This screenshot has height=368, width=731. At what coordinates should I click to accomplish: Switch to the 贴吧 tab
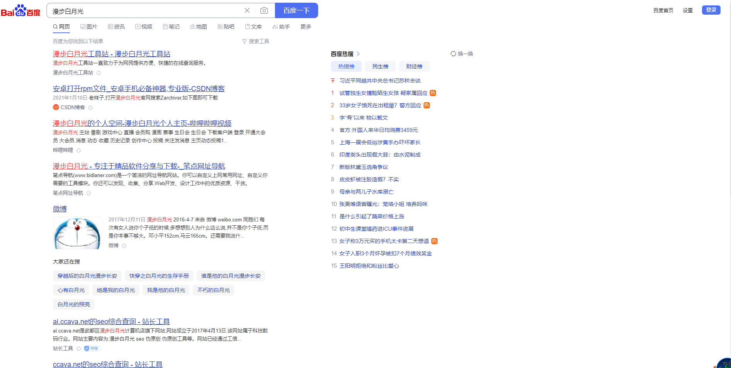click(x=226, y=27)
